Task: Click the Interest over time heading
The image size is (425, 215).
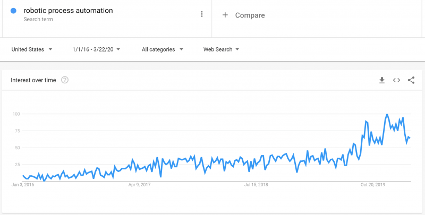Action: click(33, 80)
